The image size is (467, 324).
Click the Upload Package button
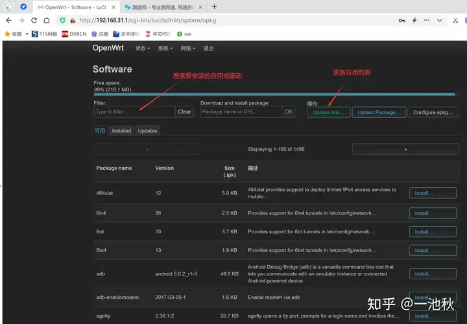click(379, 112)
